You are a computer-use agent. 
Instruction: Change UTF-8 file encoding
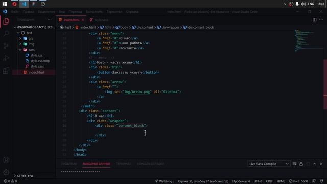coord(258,181)
